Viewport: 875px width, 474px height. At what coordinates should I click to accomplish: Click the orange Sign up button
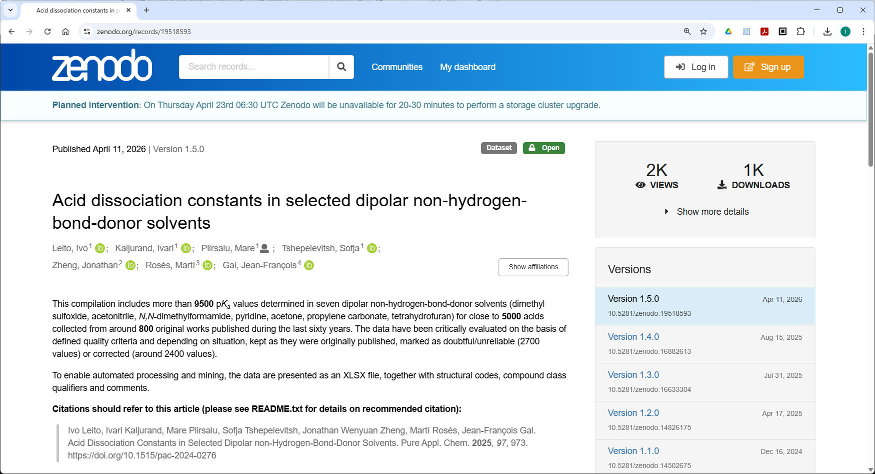coord(768,67)
